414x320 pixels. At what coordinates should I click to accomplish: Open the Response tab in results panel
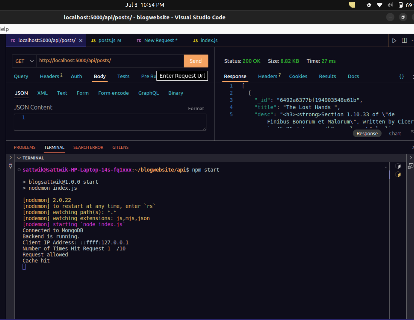235,76
